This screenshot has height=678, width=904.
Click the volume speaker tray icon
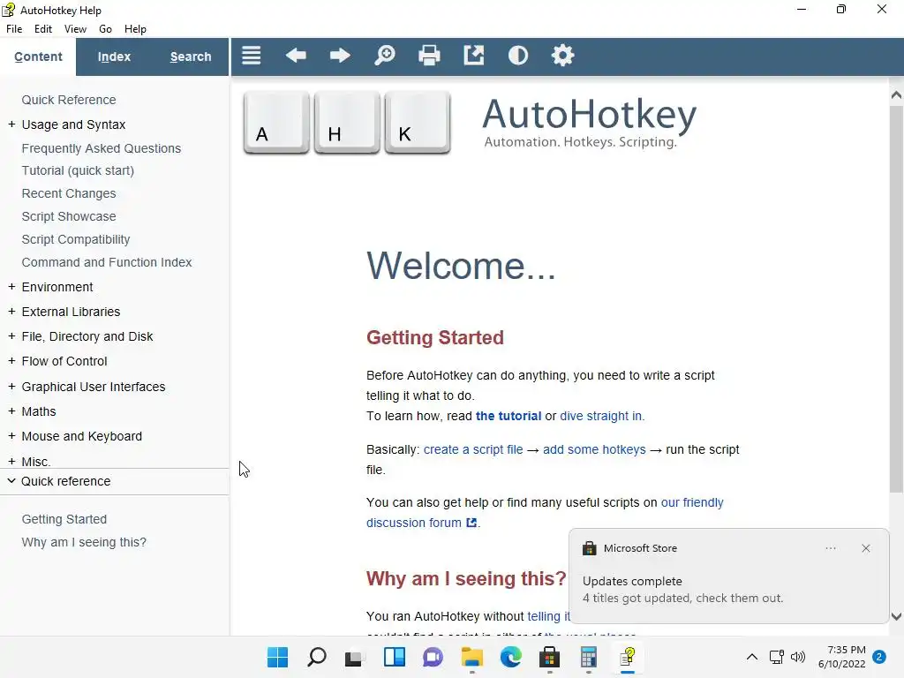(798, 657)
